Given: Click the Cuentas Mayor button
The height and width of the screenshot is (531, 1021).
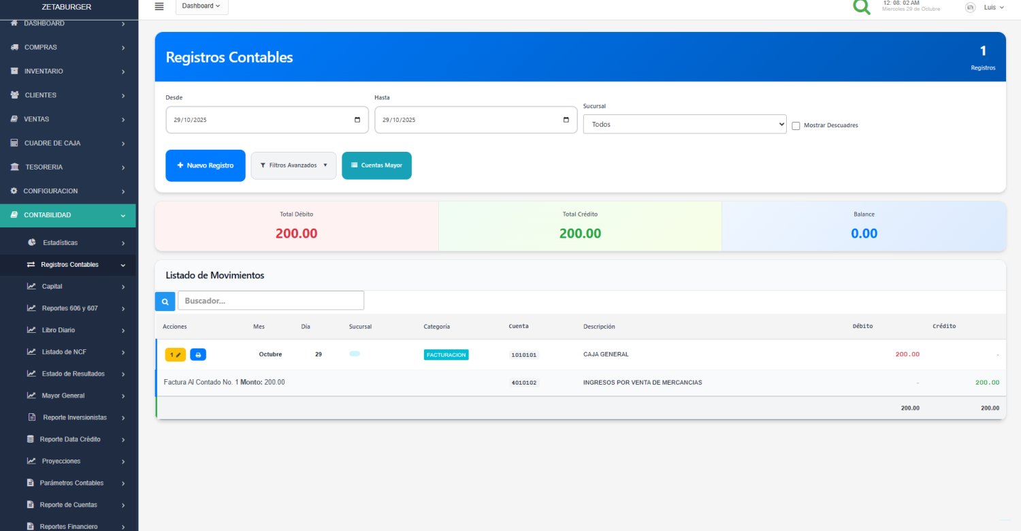Looking at the screenshot, I should tap(376, 165).
